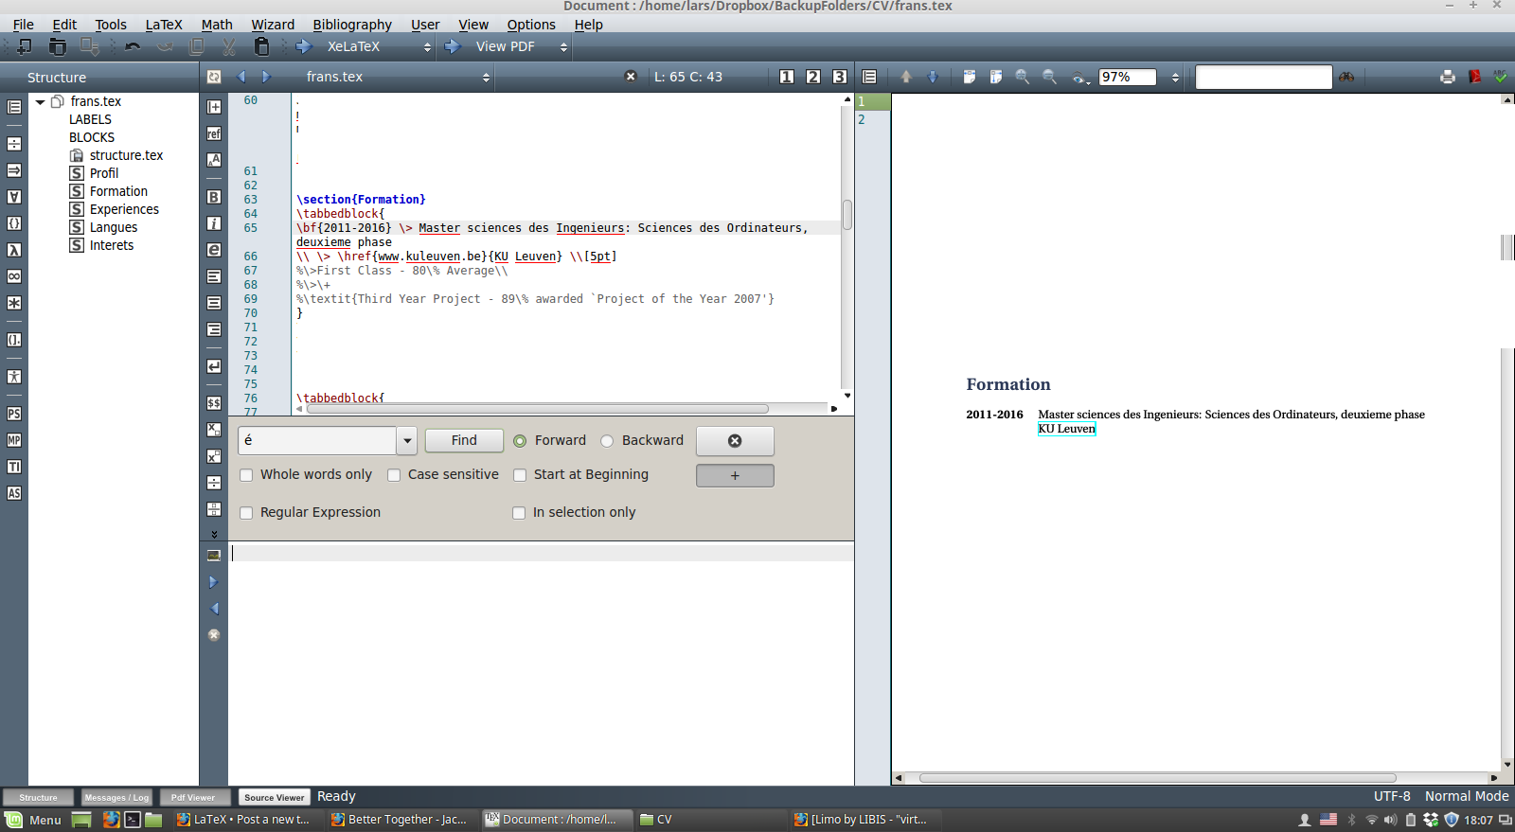The width and height of the screenshot is (1515, 832).
Task: Open the Bibliography menu
Action: (352, 25)
